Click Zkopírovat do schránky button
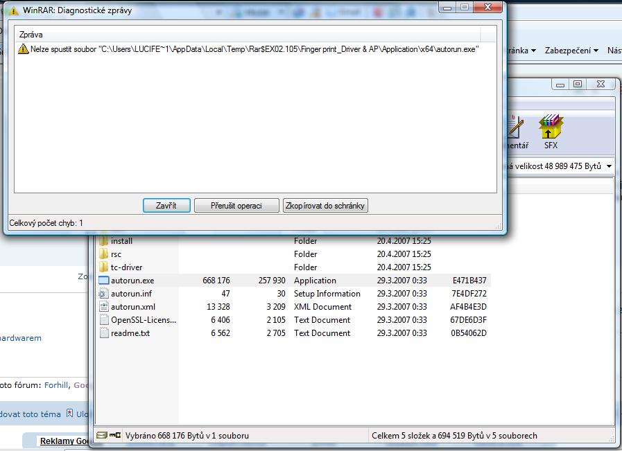The height and width of the screenshot is (451, 622). pos(325,206)
